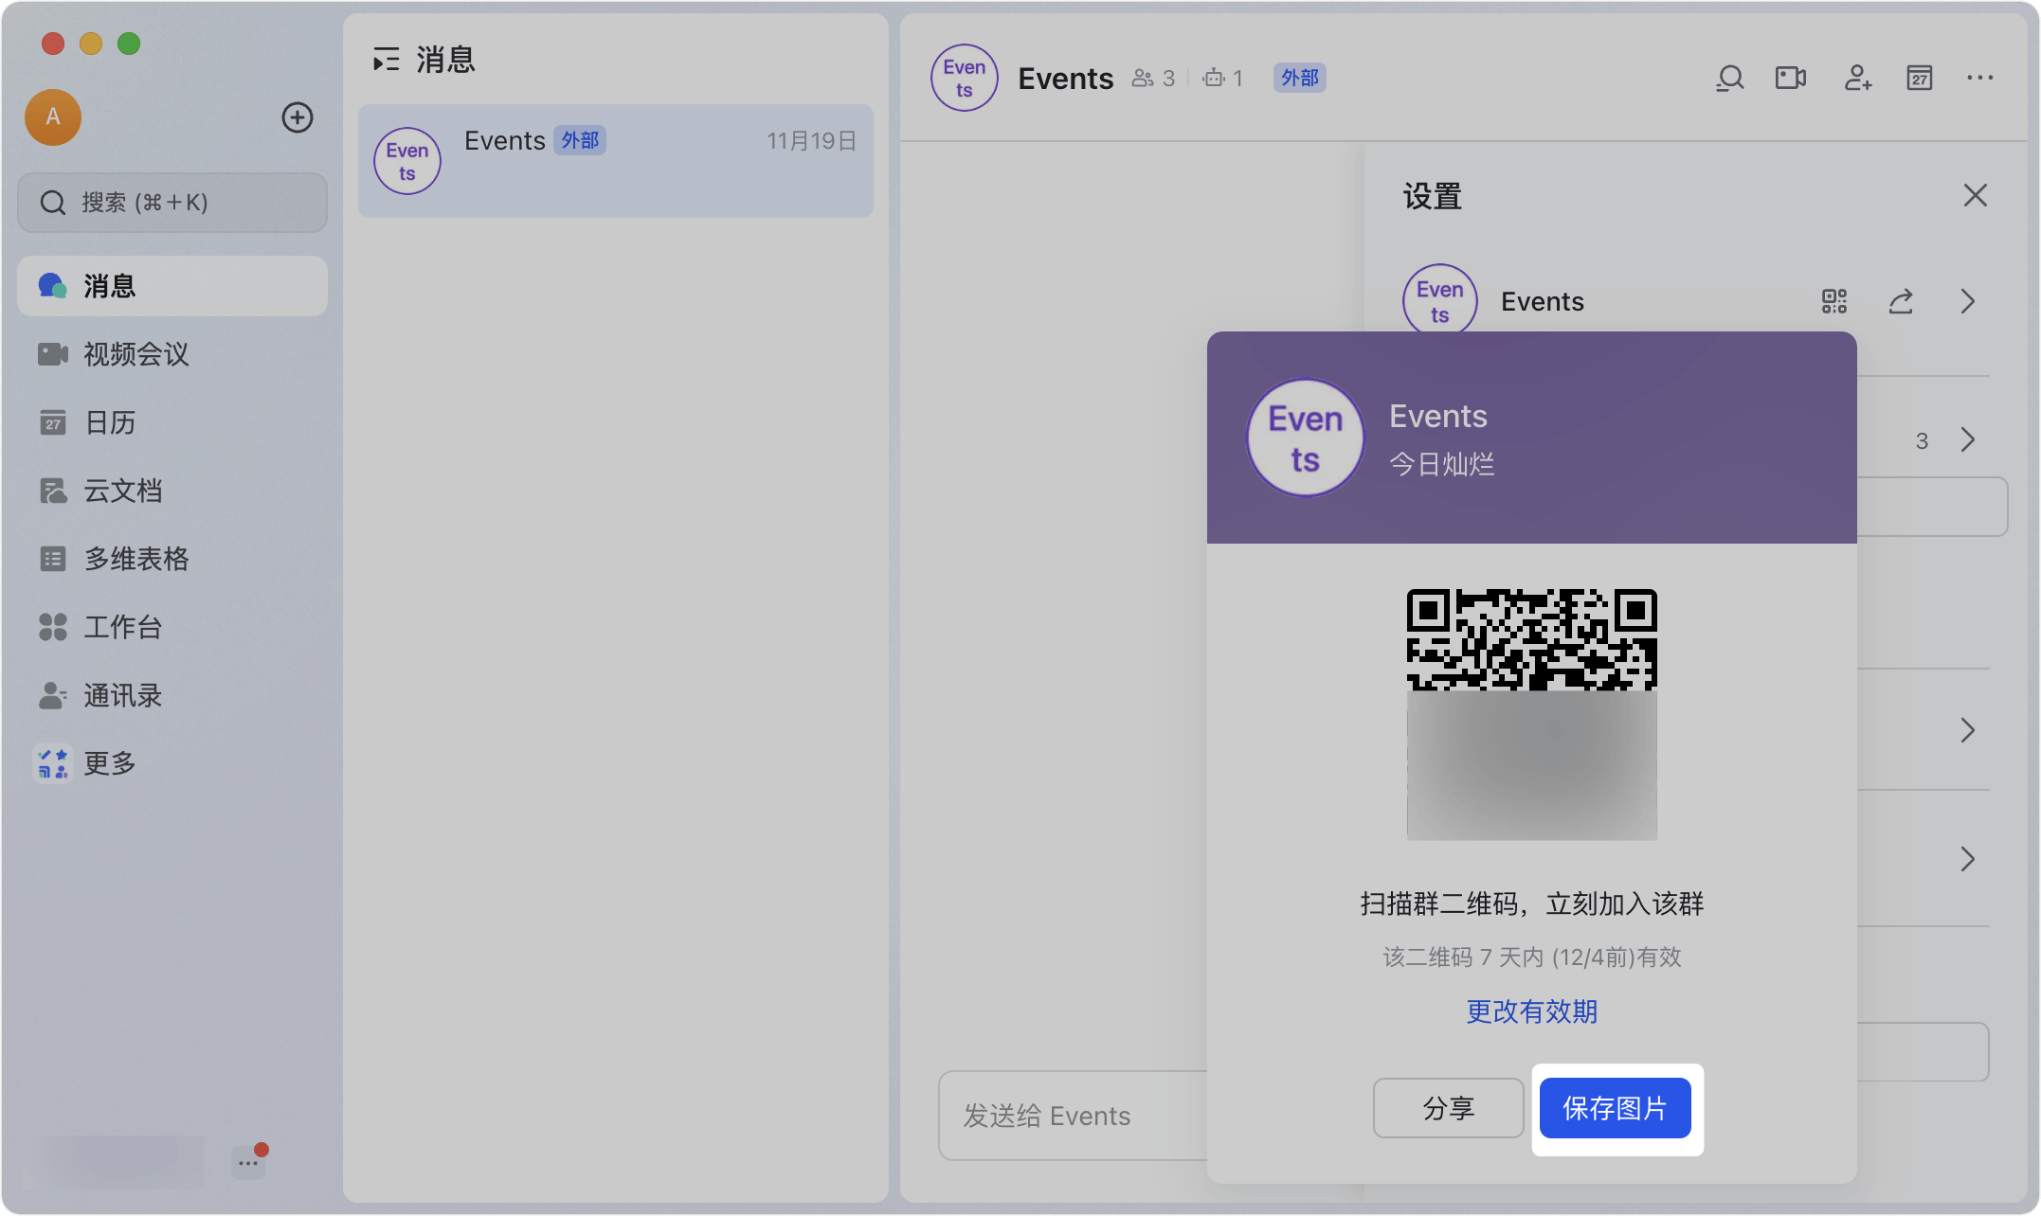Open 通讯录 in the sidebar
The height and width of the screenshot is (1216, 2041).
tap(172, 695)
